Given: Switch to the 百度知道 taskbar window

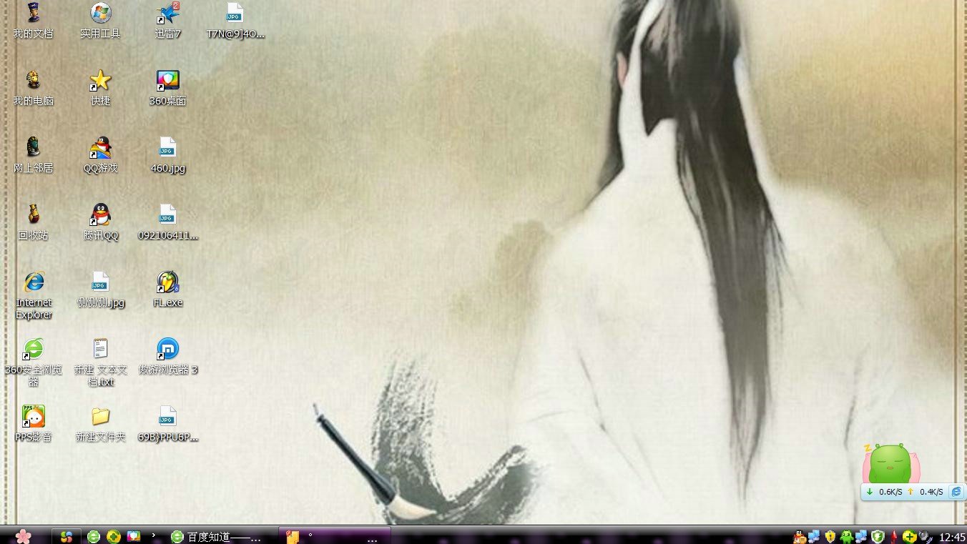Looking at the screenshot, I should (x=217, y=537).
